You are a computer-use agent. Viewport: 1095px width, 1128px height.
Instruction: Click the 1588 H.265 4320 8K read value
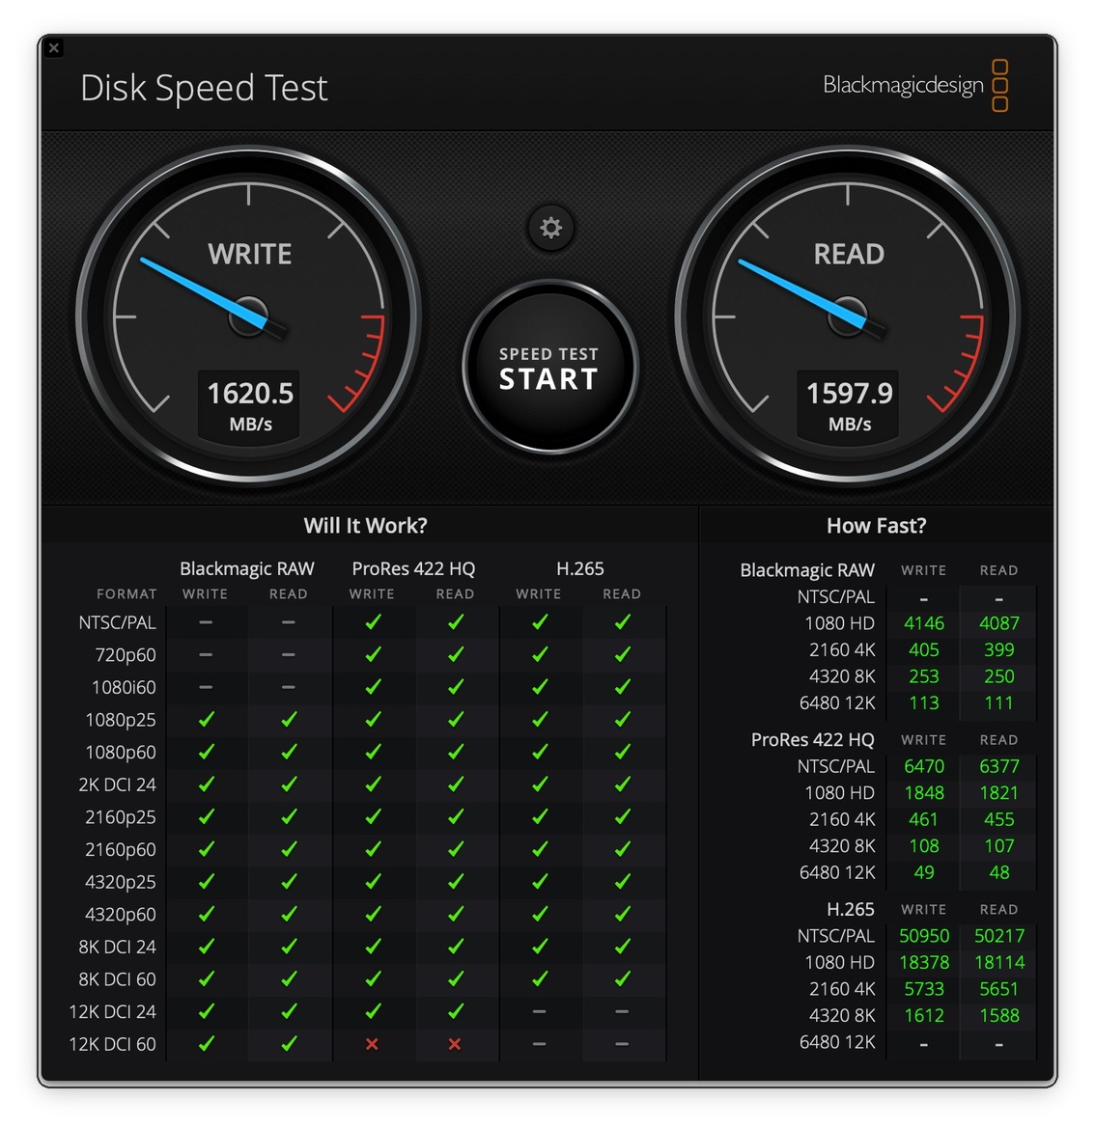998,1016
